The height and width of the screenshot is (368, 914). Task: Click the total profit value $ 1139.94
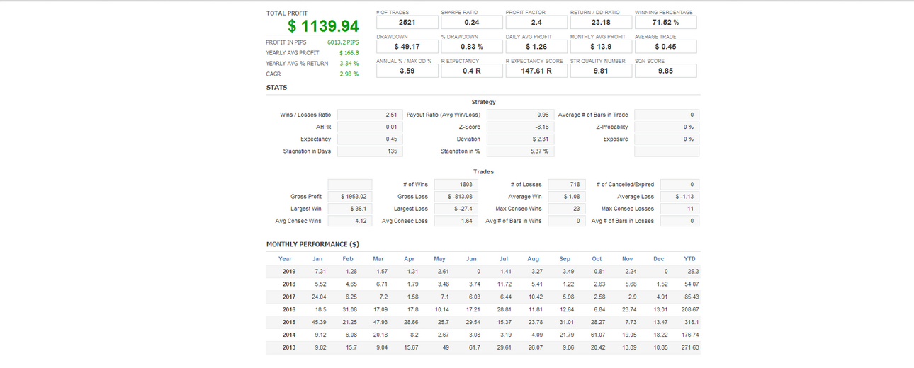[323, 26]
